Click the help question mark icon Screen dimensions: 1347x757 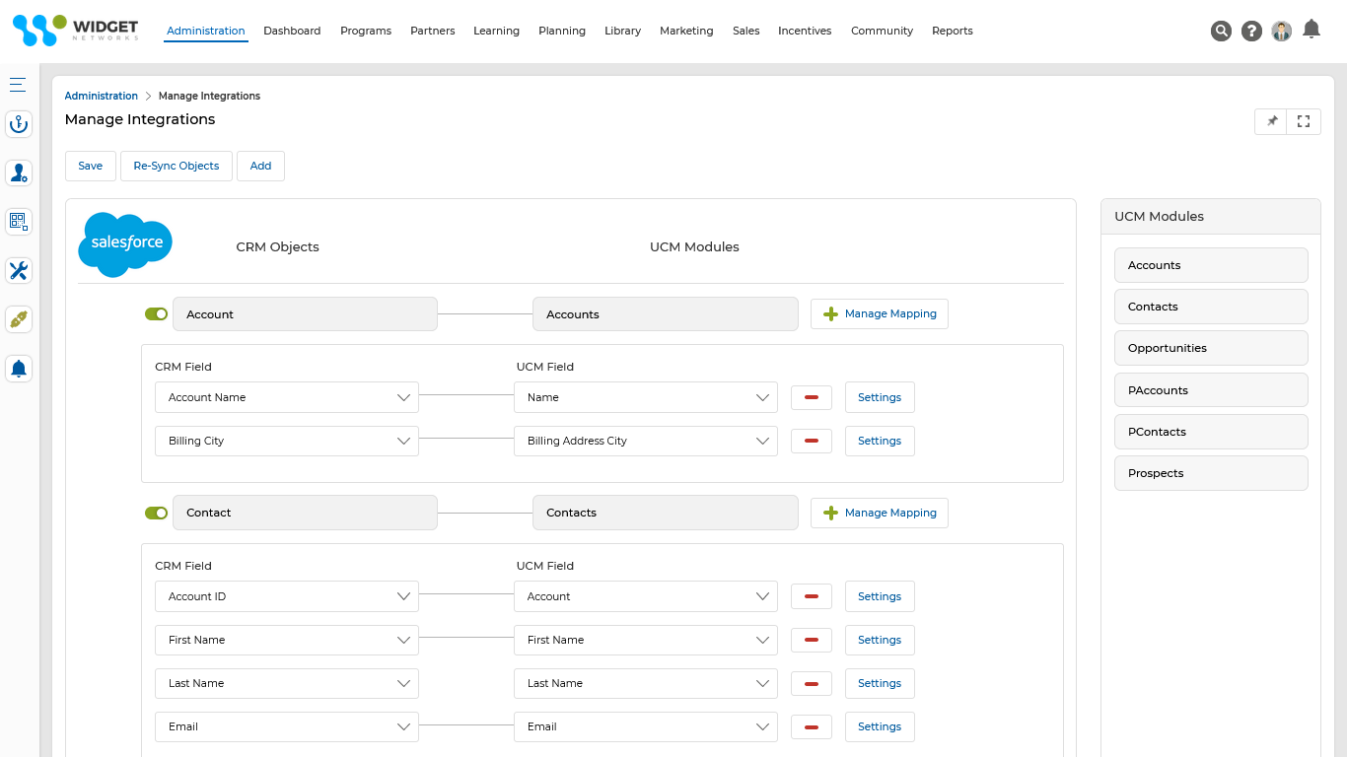[x=1251, y=31]
